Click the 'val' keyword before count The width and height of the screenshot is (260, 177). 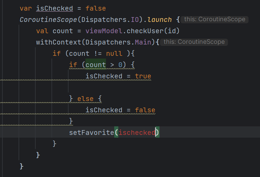click(42, 31)
